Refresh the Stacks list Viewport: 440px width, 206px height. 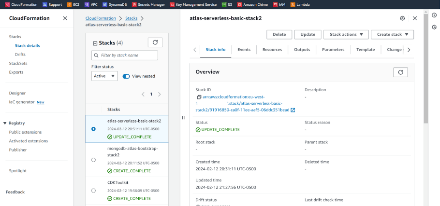pyautogui.click(x=155, y=42)
